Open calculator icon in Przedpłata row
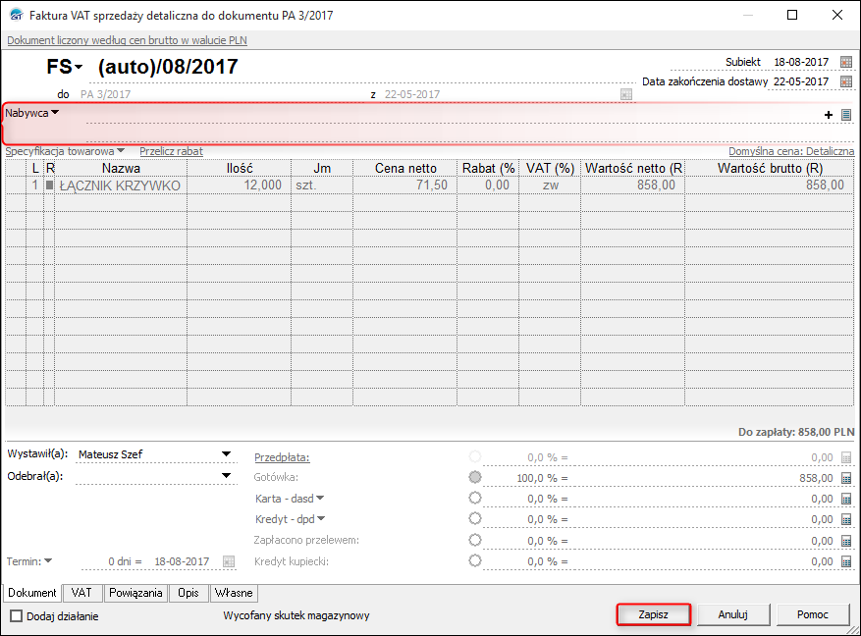The image size is (861, 636). (x=846, y=457)
